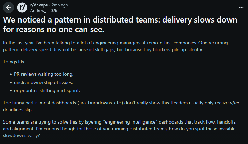The height and width of the screenshot is (144, 248).
Task: Click the 'PR reviews waiting too long' bullet
Action: tap(43, 74)
